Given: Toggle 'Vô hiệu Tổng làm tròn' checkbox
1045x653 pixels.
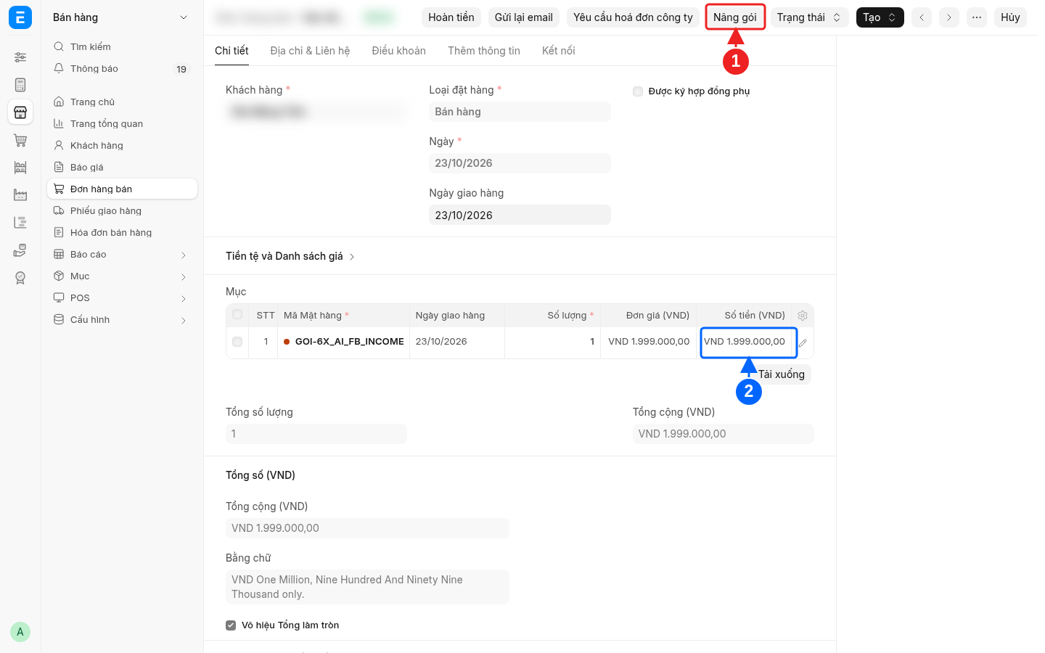Looking at the screenshot, I should click(x=231, y=625).
